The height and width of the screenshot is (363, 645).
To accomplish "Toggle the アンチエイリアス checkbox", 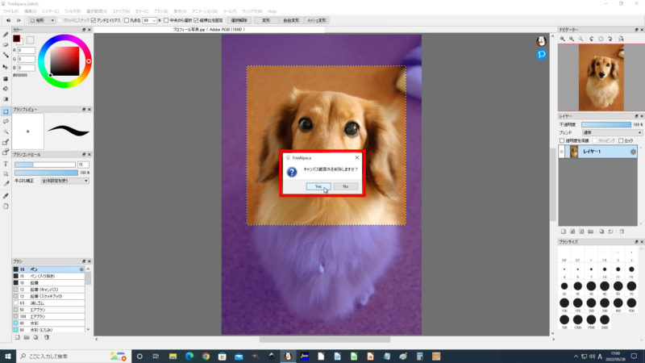I will (x=94, y=20).
